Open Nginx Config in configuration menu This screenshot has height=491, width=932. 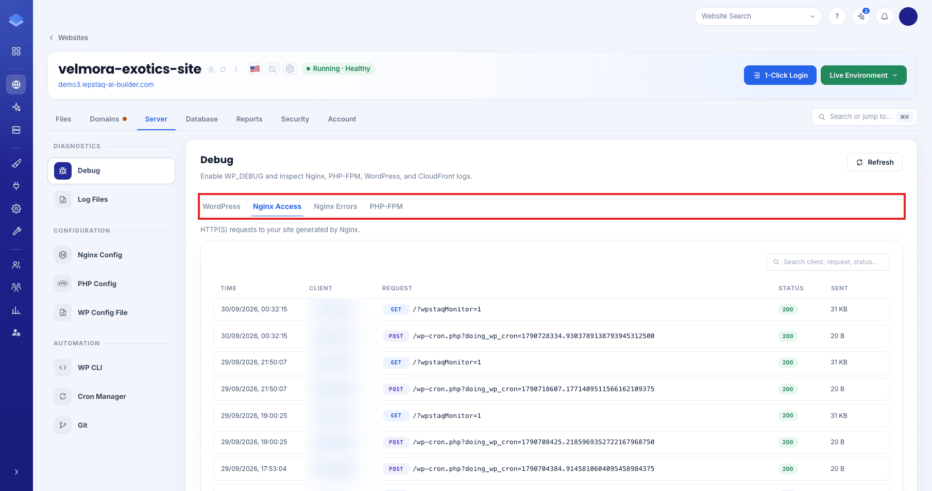point(111,255)
